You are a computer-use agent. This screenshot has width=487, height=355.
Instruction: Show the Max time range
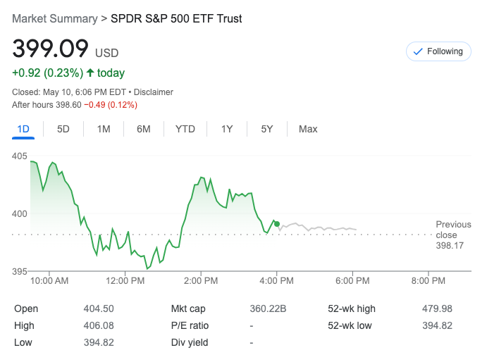[x=308, y=129]
